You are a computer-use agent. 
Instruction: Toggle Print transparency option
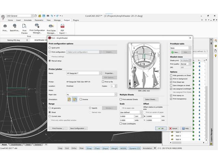171,99
